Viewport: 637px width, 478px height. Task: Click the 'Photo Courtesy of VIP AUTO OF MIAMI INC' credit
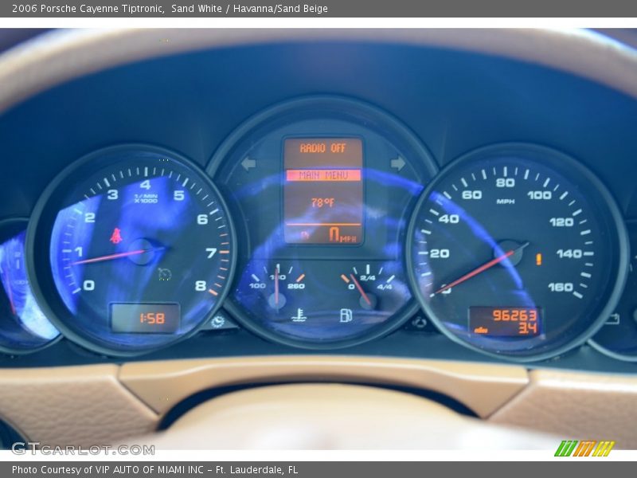(107, 470)
